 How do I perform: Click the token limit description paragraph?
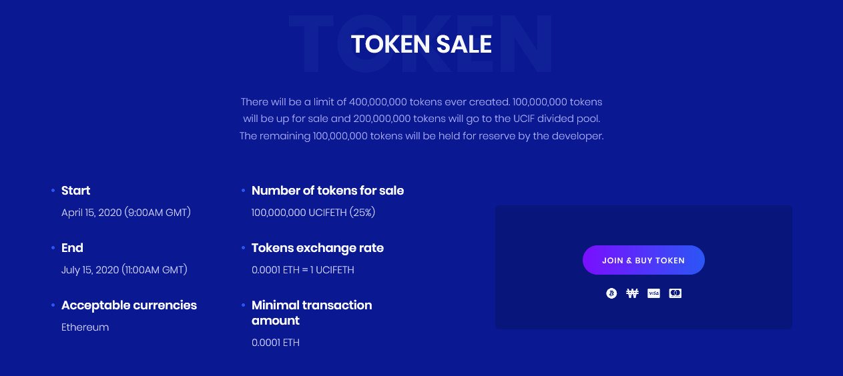click(x=422, y=119)
